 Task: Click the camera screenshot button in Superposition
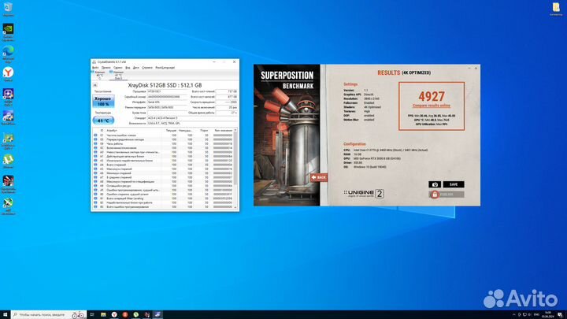click(435, 184)
